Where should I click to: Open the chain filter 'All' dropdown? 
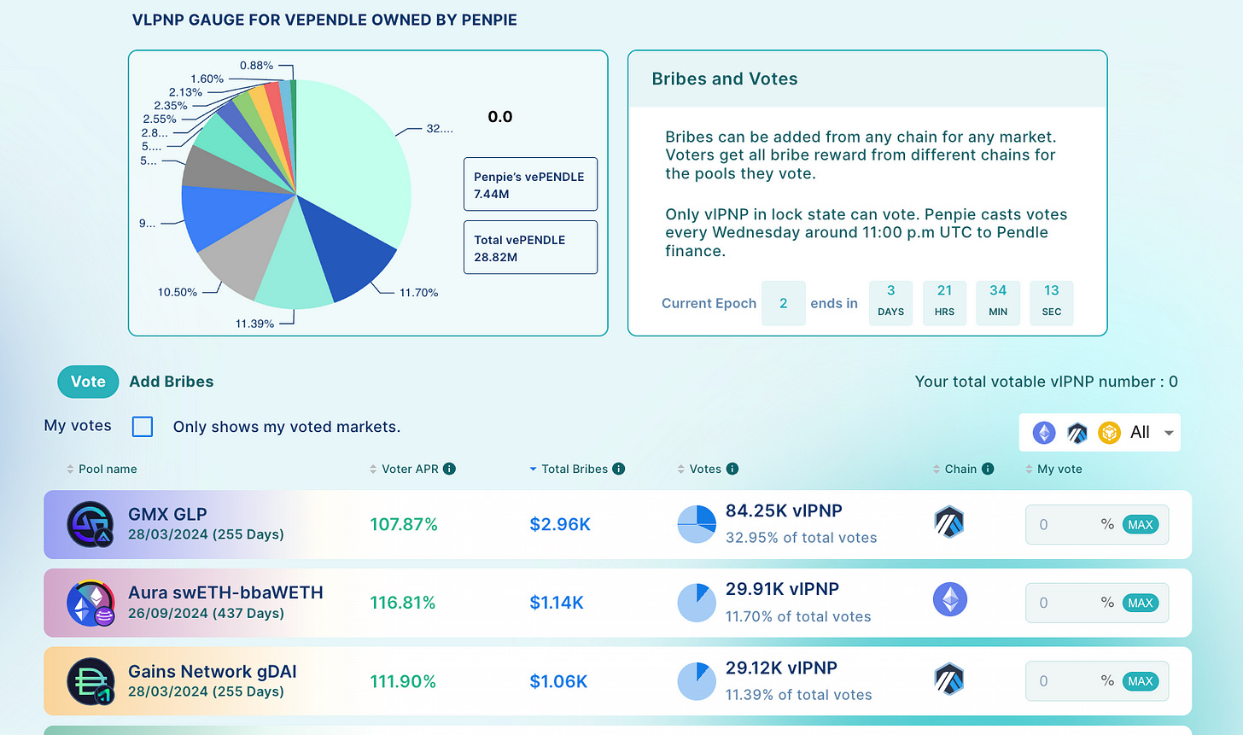[x=1100, y=433]
